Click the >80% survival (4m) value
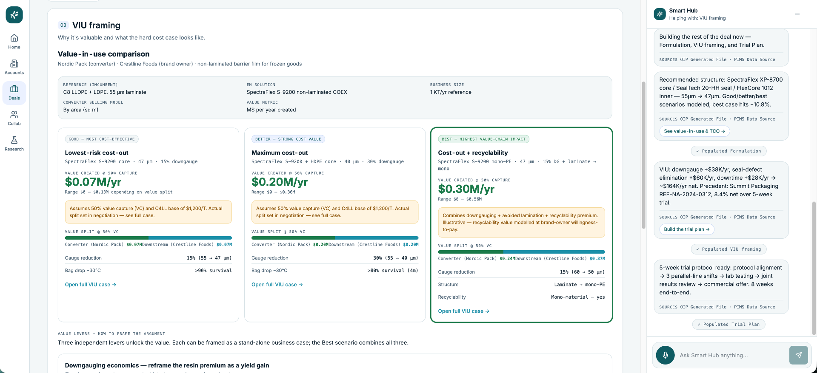 [393, 271]
